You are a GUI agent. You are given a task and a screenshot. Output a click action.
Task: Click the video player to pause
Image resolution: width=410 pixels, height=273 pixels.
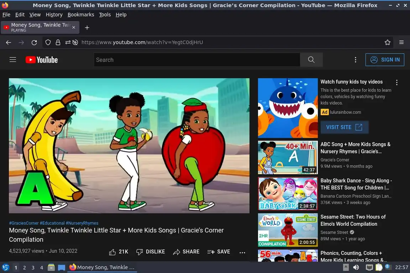coord(129,145)
